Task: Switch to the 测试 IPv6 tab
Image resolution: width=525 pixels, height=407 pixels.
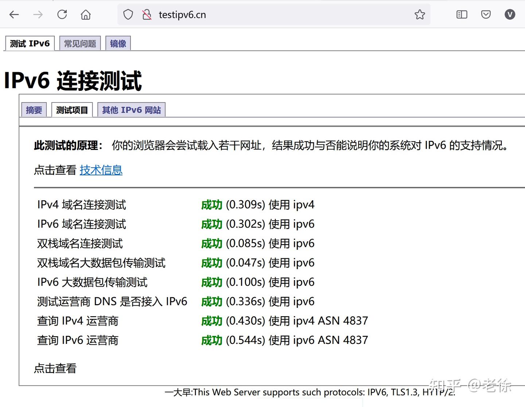Action: [x=30, y=43]
